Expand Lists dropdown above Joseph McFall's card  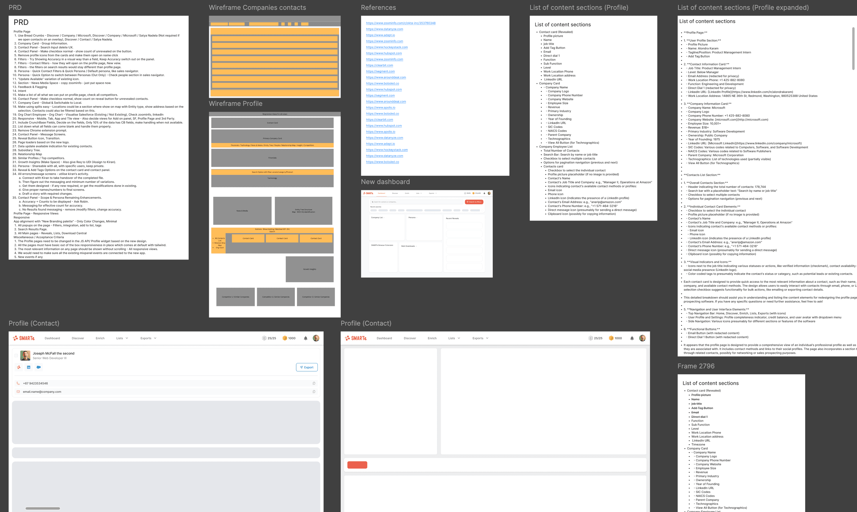pos(122,338)
